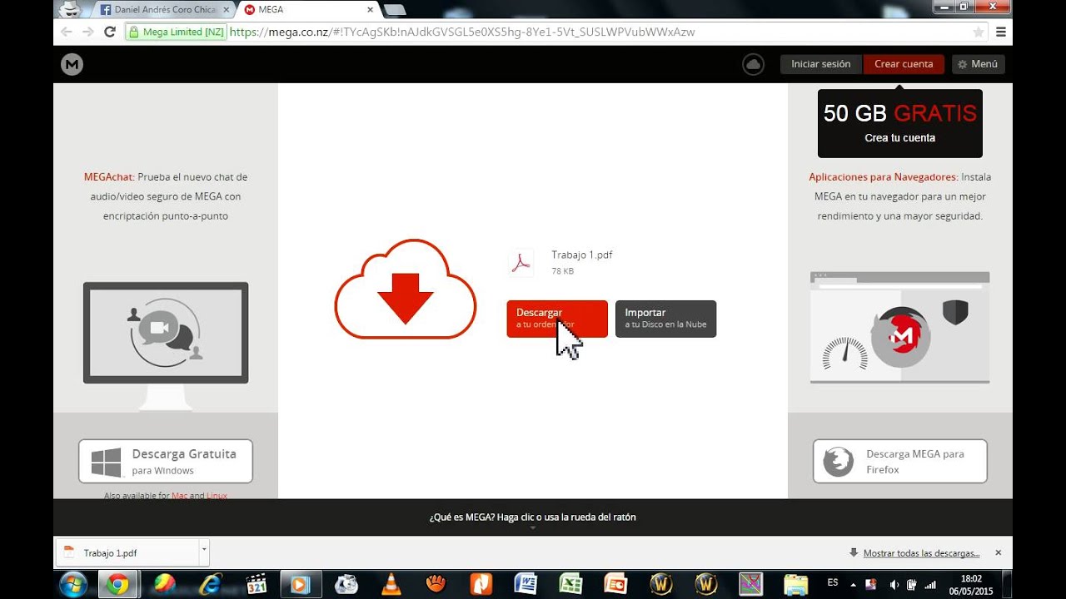Open the downloaded Trabajo 1.pdf in downloads bar

click(127, 552)
